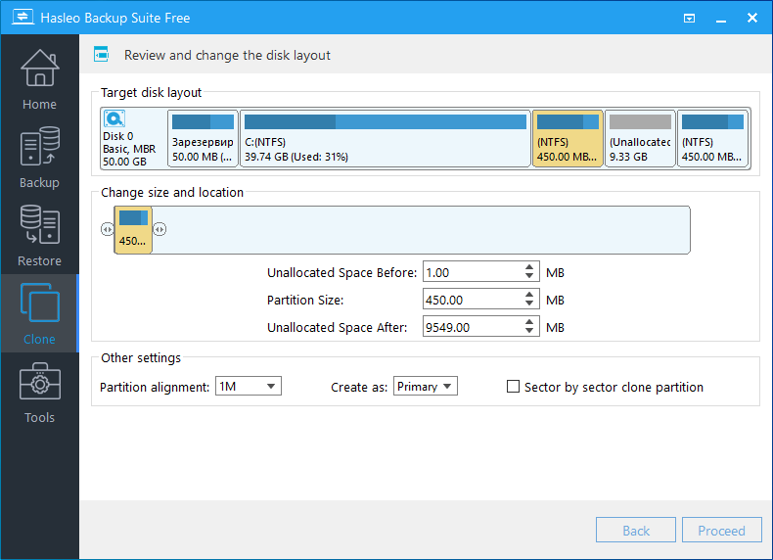773x560 pixels.
Task: Open the Home section in sidebar
Action: (x=39, y=80)
